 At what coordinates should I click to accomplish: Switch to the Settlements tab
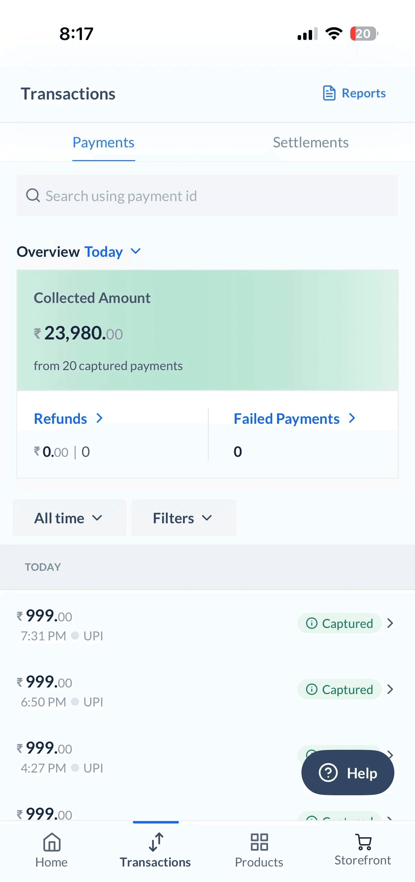[x=310, y=143]
